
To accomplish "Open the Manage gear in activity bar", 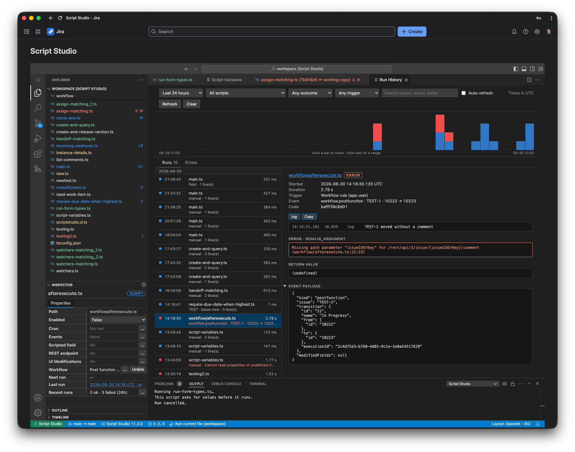I will pyautogui.click(x=38, y=413).
